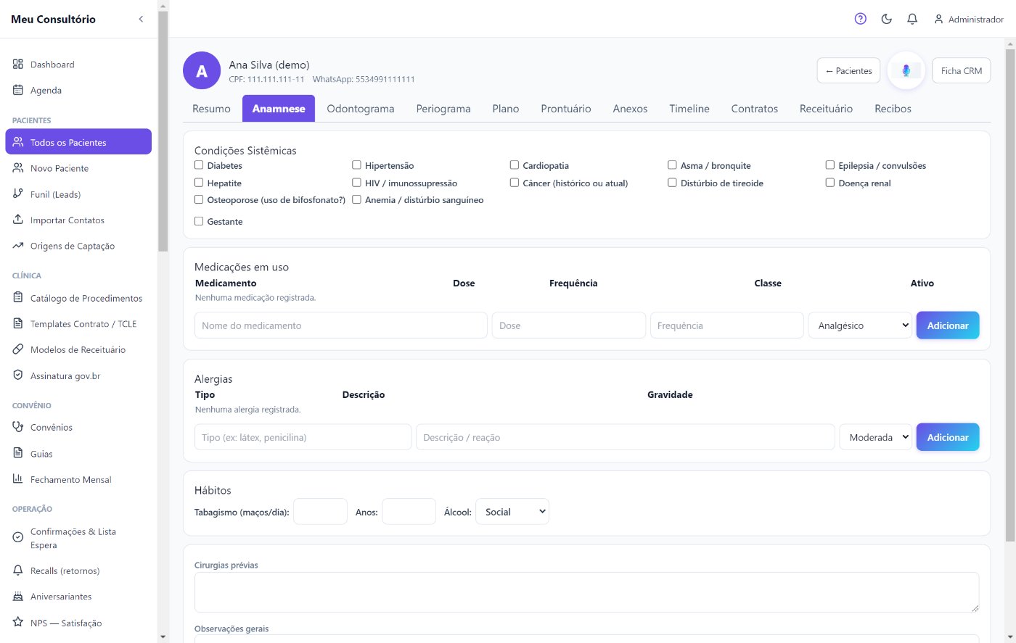Click the Modelos de Receituário pill icon
This screenshot has width=1016, height=643.
tap(18, 349)
